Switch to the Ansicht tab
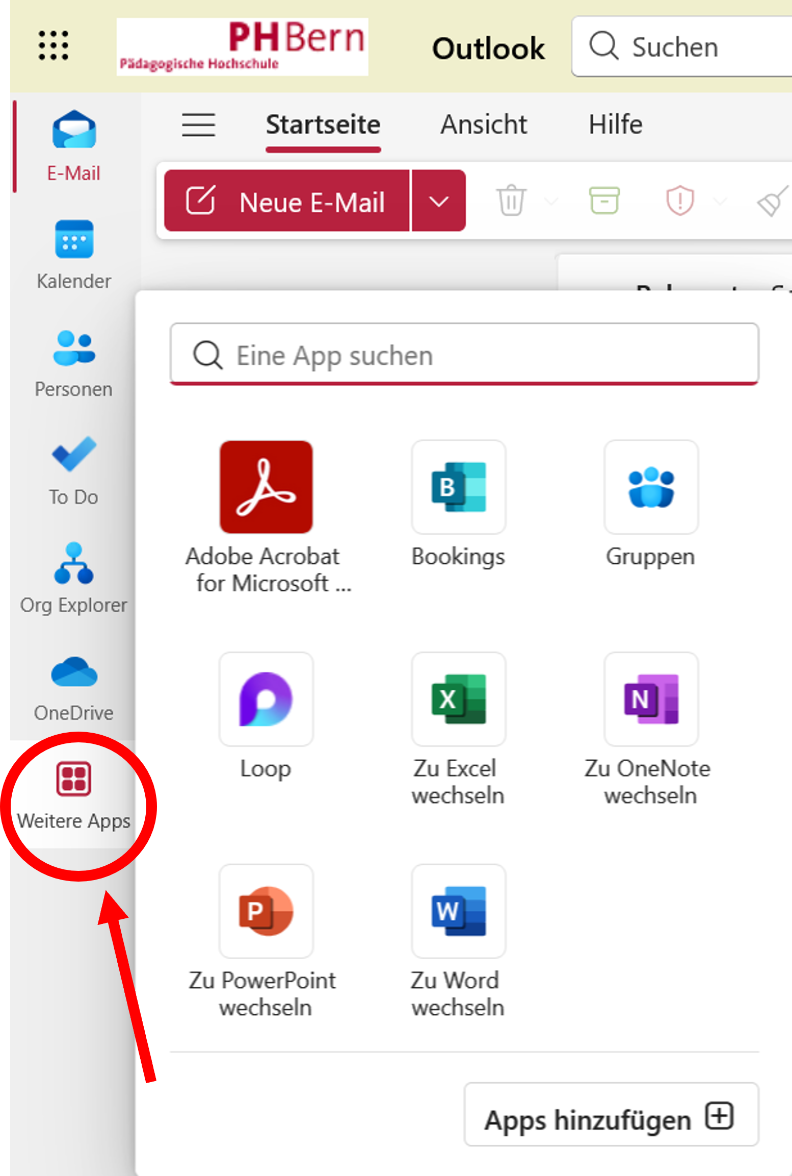 click(x=484, y=125)
